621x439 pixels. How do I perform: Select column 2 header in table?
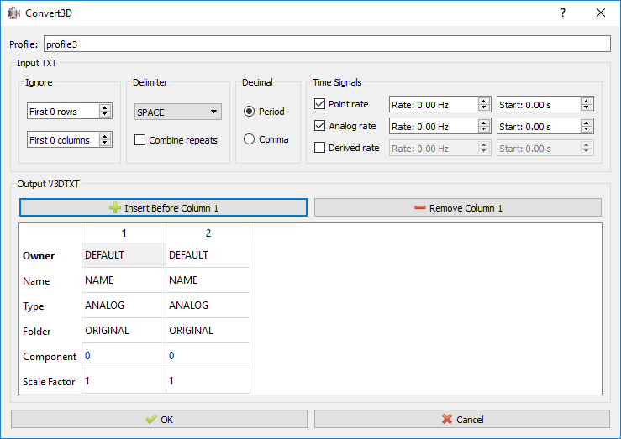(208, 233)
